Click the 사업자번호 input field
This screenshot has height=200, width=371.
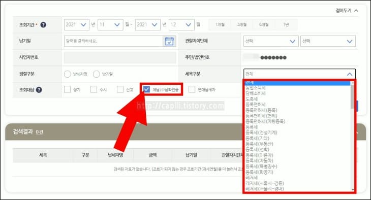(120, 57)
